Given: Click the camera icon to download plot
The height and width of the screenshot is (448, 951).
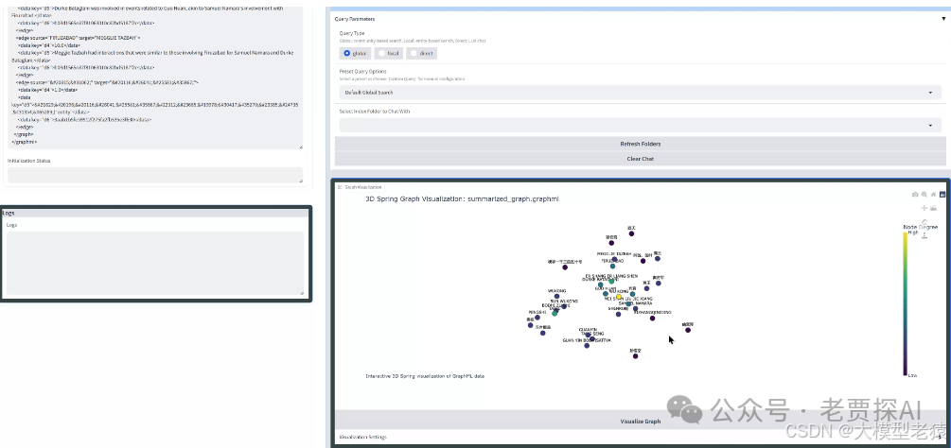Looking at the screenshot, I should [915, 195].
